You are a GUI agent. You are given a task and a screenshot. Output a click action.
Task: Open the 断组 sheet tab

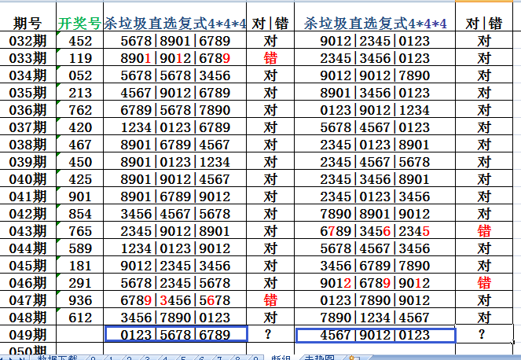[x=280, y=357]
